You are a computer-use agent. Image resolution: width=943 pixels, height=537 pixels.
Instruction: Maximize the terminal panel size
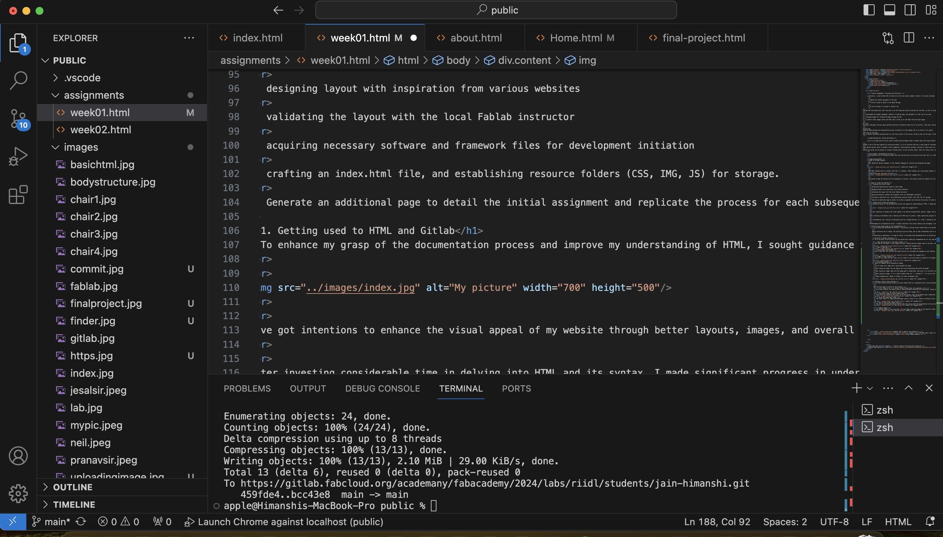coord(909,388)
